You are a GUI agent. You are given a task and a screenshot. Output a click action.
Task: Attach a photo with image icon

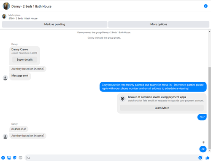coord(9,158)
